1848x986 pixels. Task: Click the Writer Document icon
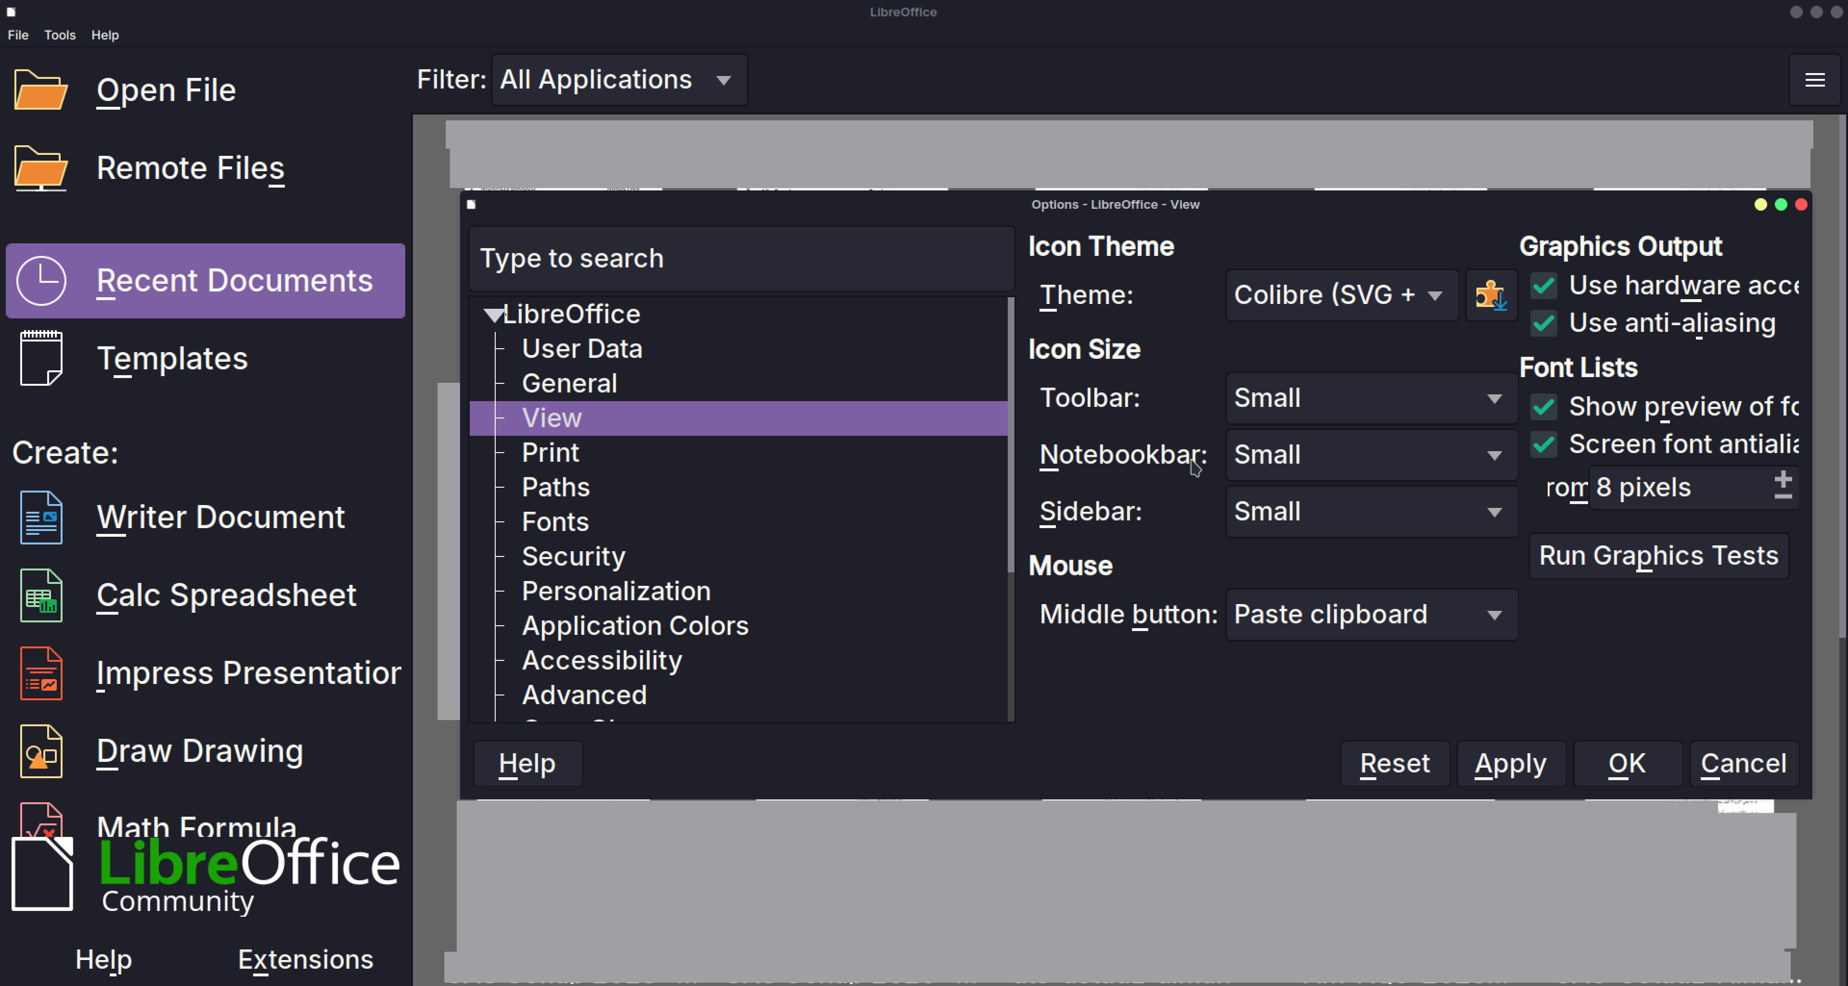(41, 517)
